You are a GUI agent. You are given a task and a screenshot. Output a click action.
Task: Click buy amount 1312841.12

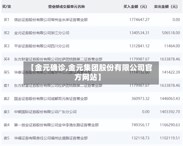click(139, 46)
